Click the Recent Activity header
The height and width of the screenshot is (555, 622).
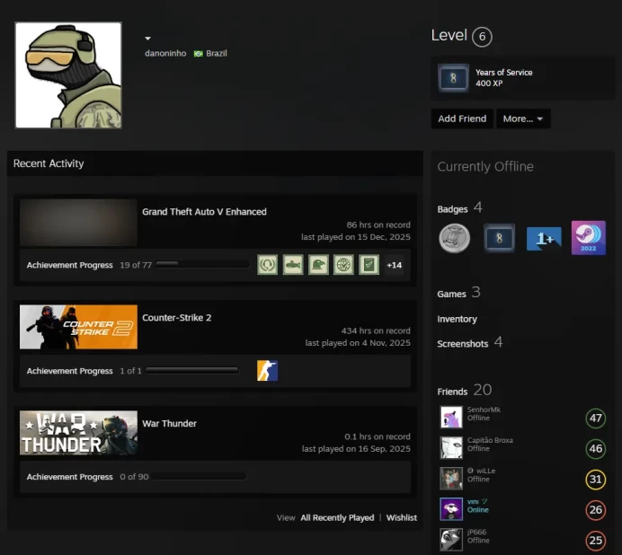pyautogui.click(x=49, y=163)
